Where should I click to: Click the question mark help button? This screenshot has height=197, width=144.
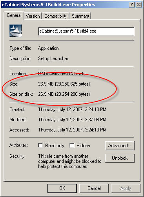pos(132,5)
